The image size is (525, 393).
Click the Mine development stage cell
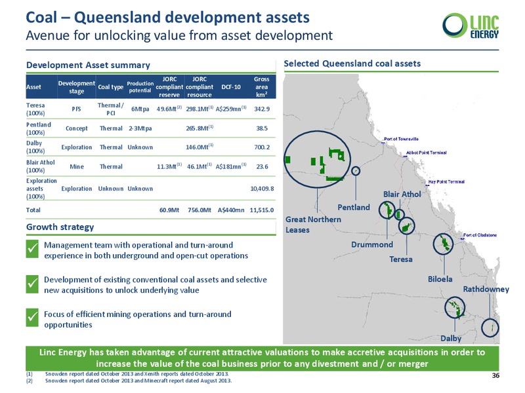coord(77,166)
